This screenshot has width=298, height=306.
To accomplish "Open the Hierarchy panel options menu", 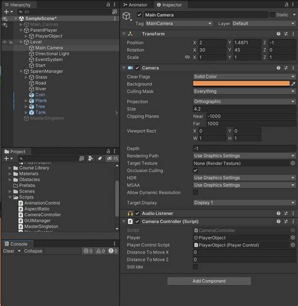I will 114,4.
